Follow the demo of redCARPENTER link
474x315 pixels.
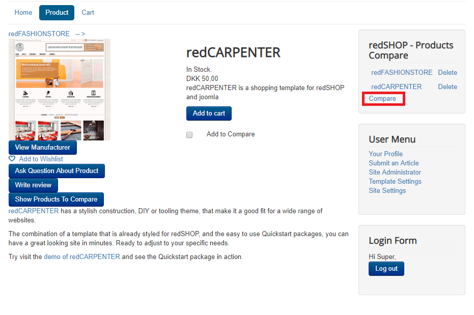(x=82, y=256)
